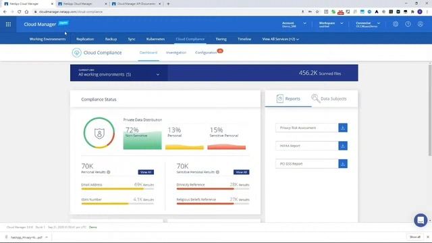Bookmark this page with star icon
This screenshot has height=243, width=432.
point(317,11)
